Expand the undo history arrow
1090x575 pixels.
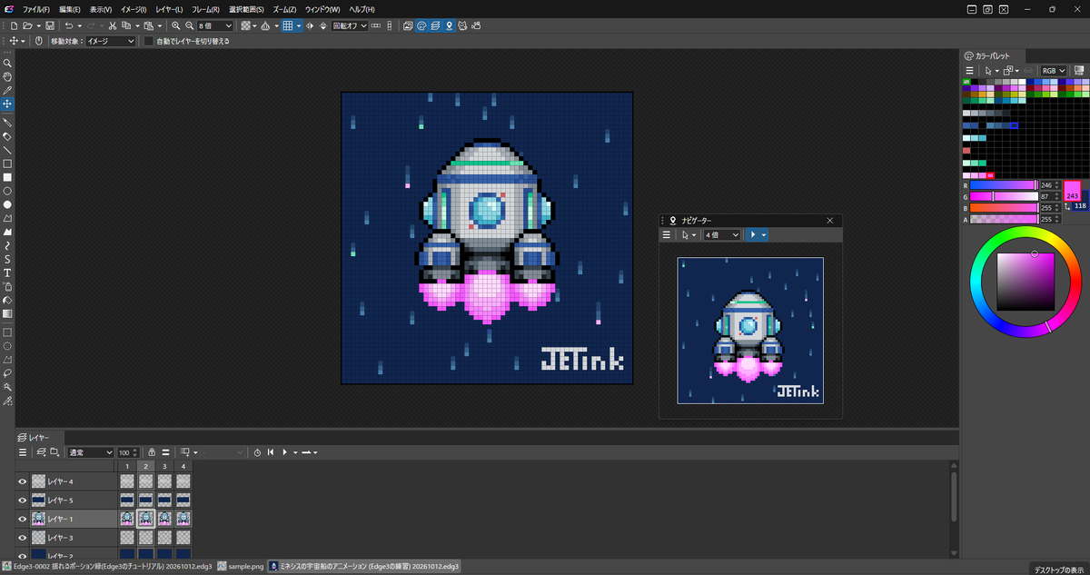click(x=79, y=25)
